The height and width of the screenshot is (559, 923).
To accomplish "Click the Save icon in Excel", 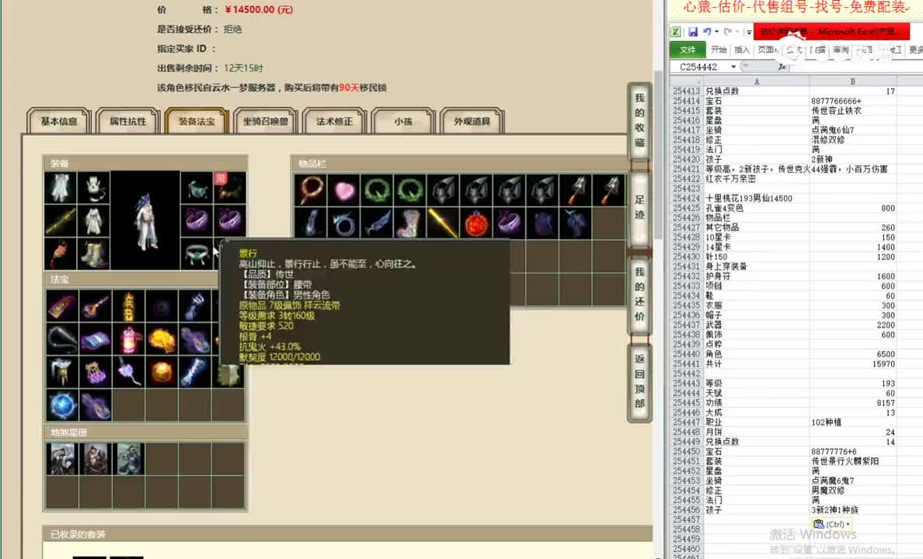I will pyautogui.click(x=693, y=32).
